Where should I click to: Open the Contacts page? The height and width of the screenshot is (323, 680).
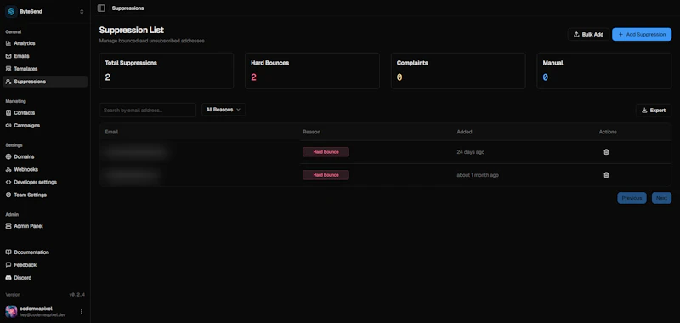[45, 113]
